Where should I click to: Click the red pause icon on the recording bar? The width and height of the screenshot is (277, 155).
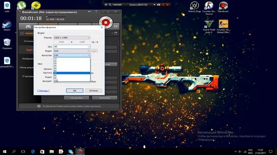(x=163, y=5)
